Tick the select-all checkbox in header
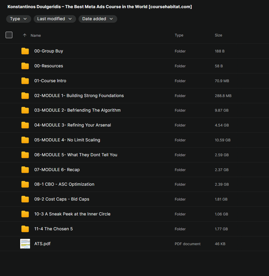The height and width of the screenshot is (276, 269). point(9,35)
